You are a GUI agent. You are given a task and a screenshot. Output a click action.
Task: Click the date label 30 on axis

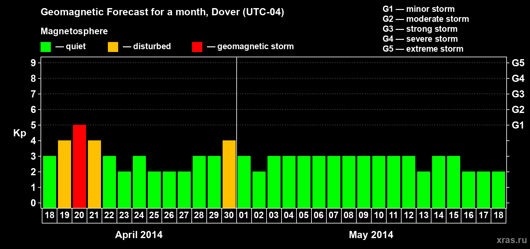tap(229, 215)
